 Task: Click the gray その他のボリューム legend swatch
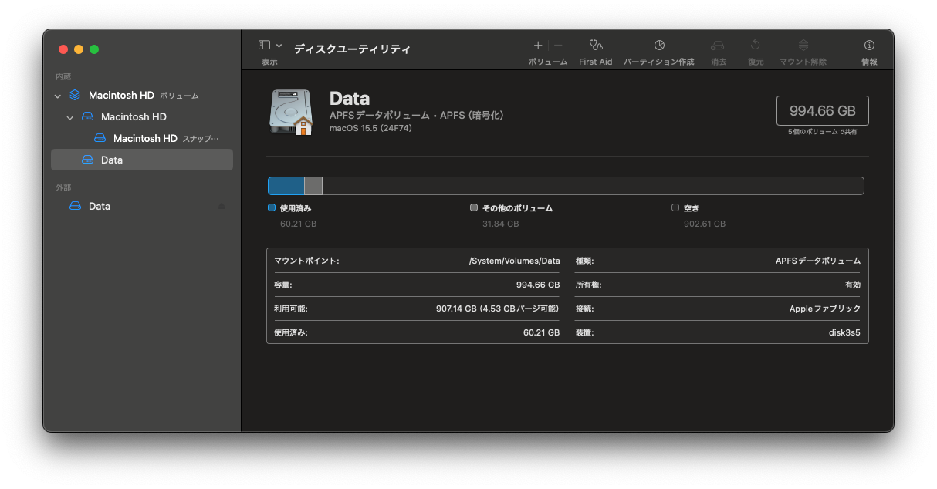(x=474, y=207)
